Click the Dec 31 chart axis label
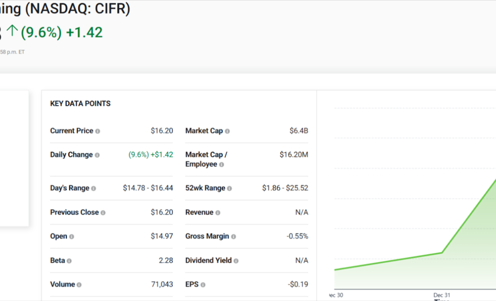The height and width of the screenshot is (301, 496). click(442, 295)
